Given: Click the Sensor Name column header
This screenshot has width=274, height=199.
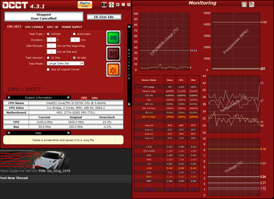Looking at the screenshot, I should [149, 80].
